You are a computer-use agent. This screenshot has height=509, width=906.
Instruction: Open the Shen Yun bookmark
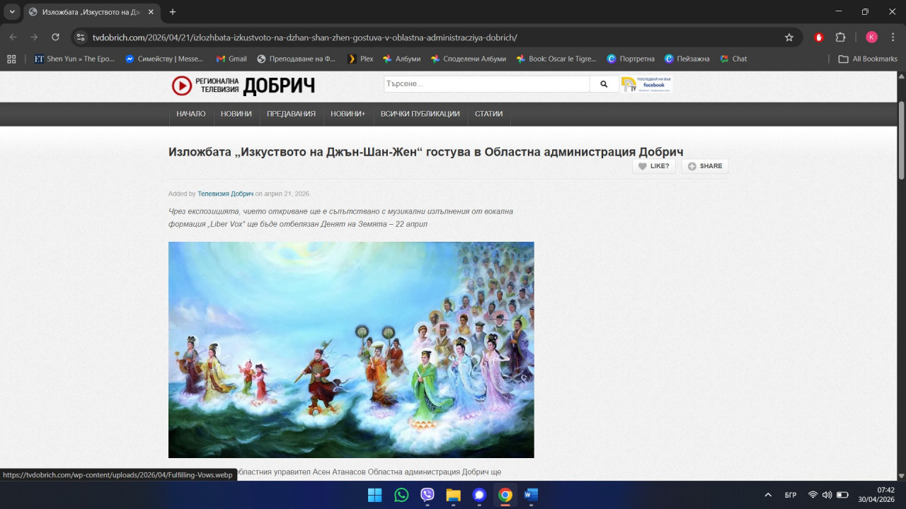point(74,59)
